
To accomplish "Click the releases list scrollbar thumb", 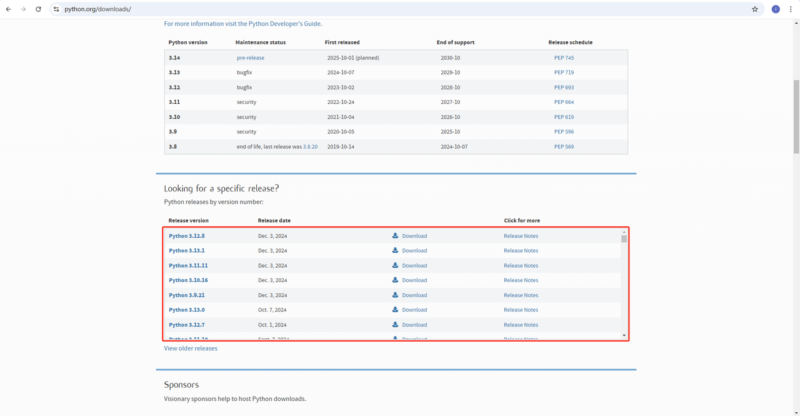I will (x=624, y=239).
